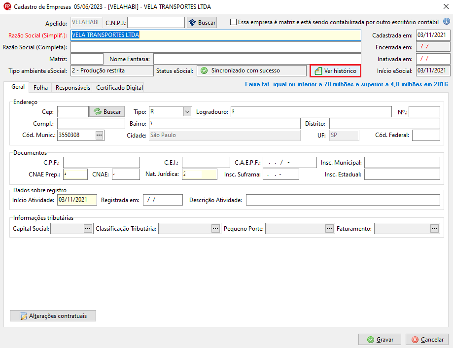Click the Matriz input field

point(87,59)
